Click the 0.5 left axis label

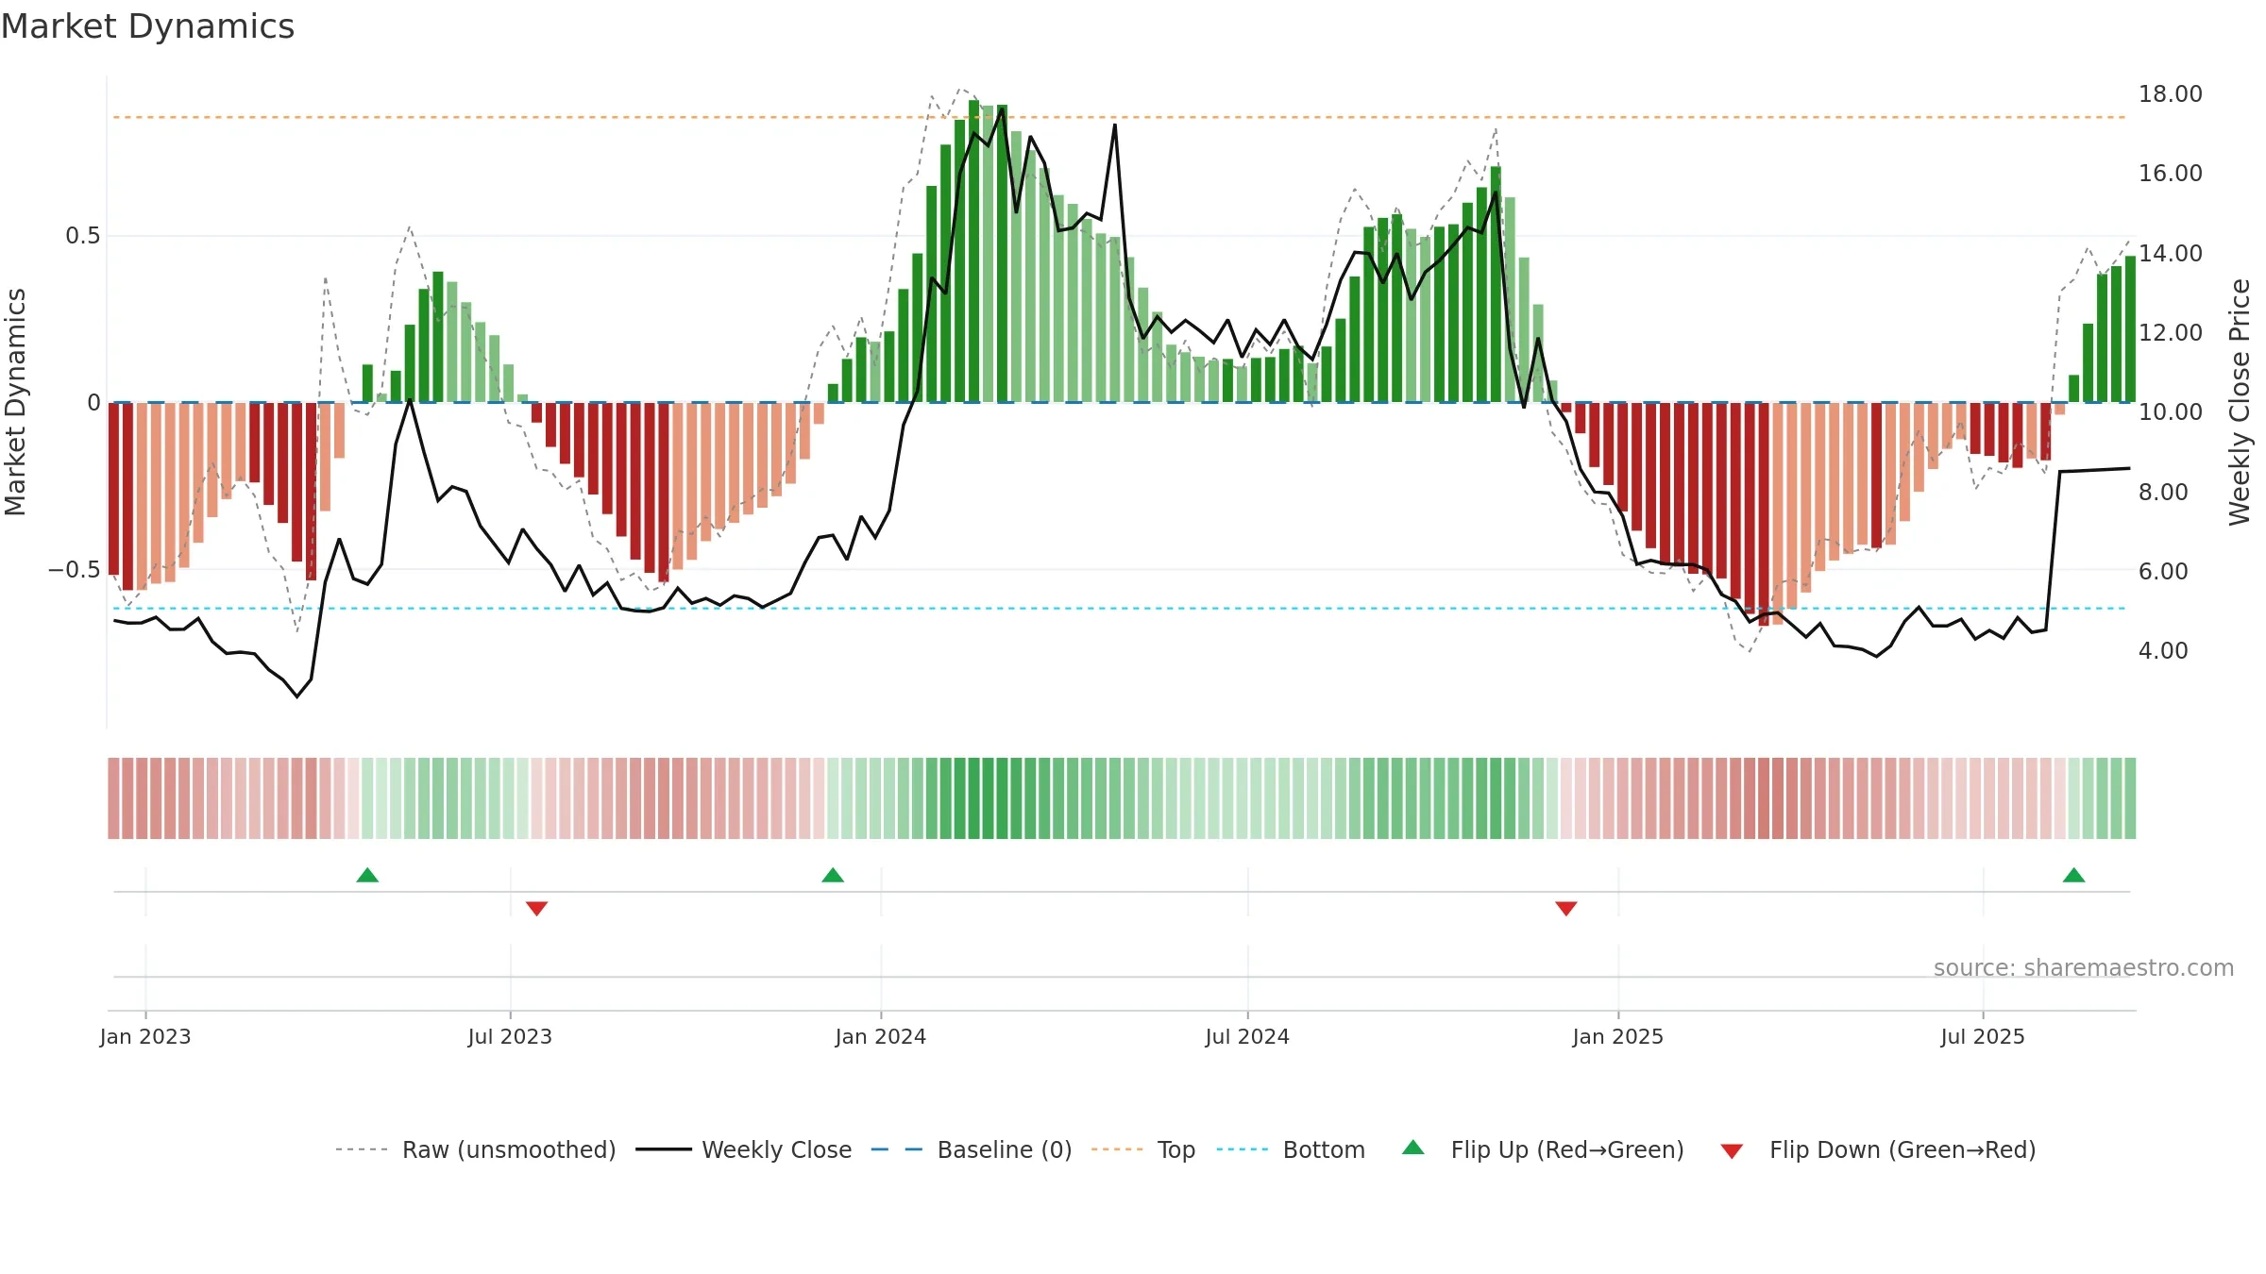click(83, 236)
